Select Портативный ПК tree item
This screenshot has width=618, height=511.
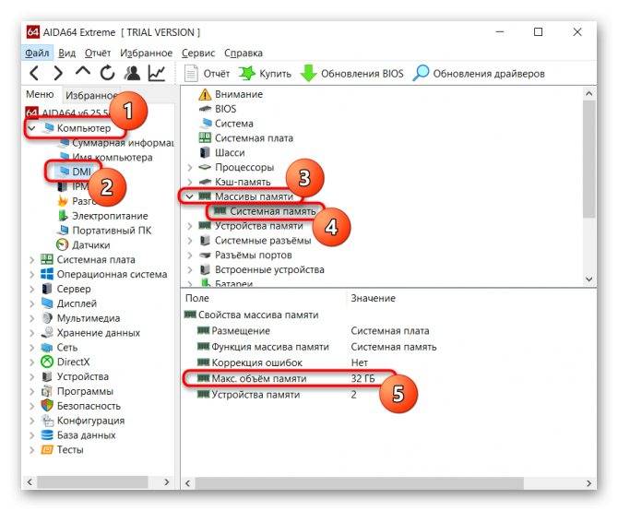click(104, 231)
